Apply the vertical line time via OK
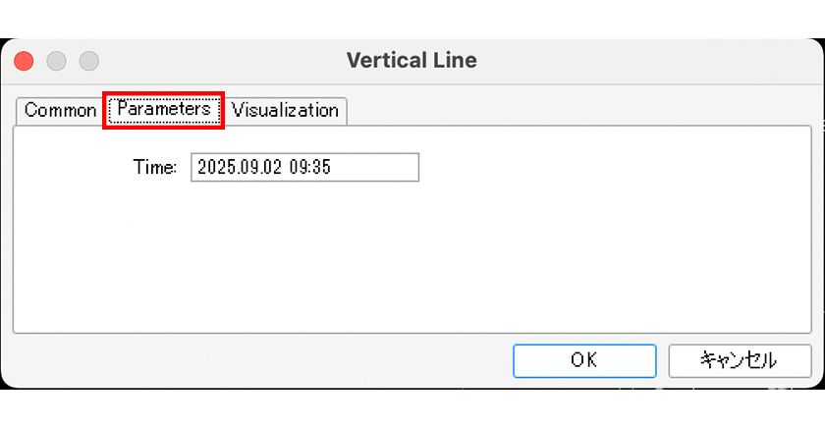This screenshot has width=825, height=428. [583, 360]
